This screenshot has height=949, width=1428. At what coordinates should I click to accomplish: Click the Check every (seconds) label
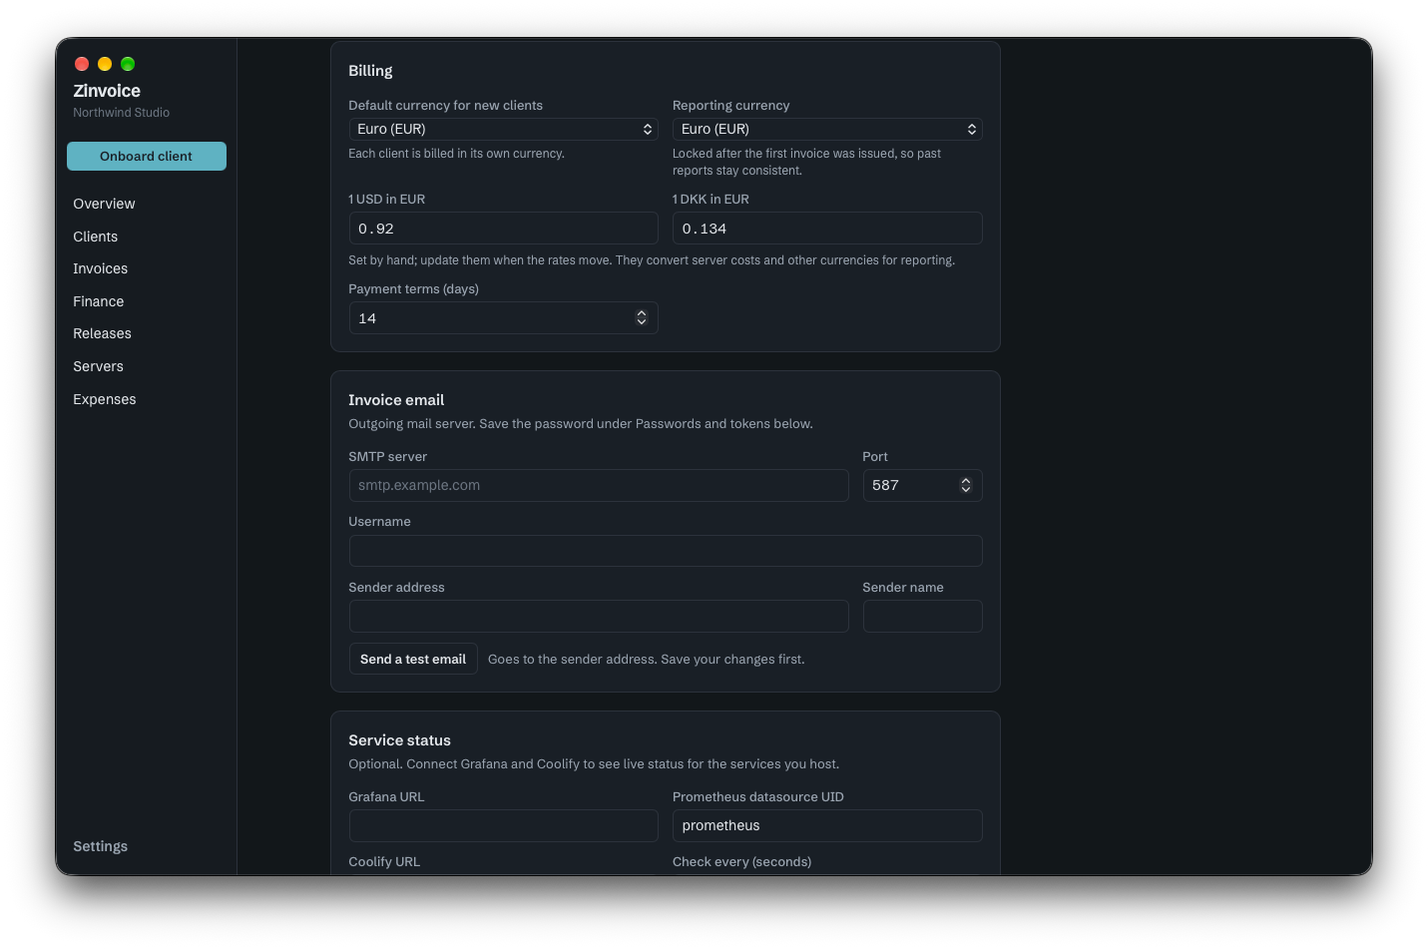(x=741, y=861)
